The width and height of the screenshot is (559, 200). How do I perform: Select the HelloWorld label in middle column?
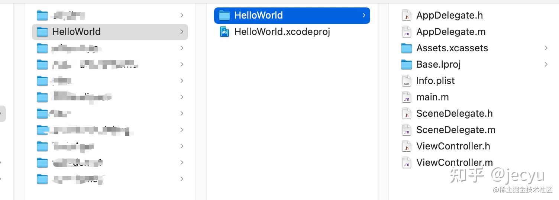click(258, 15)
